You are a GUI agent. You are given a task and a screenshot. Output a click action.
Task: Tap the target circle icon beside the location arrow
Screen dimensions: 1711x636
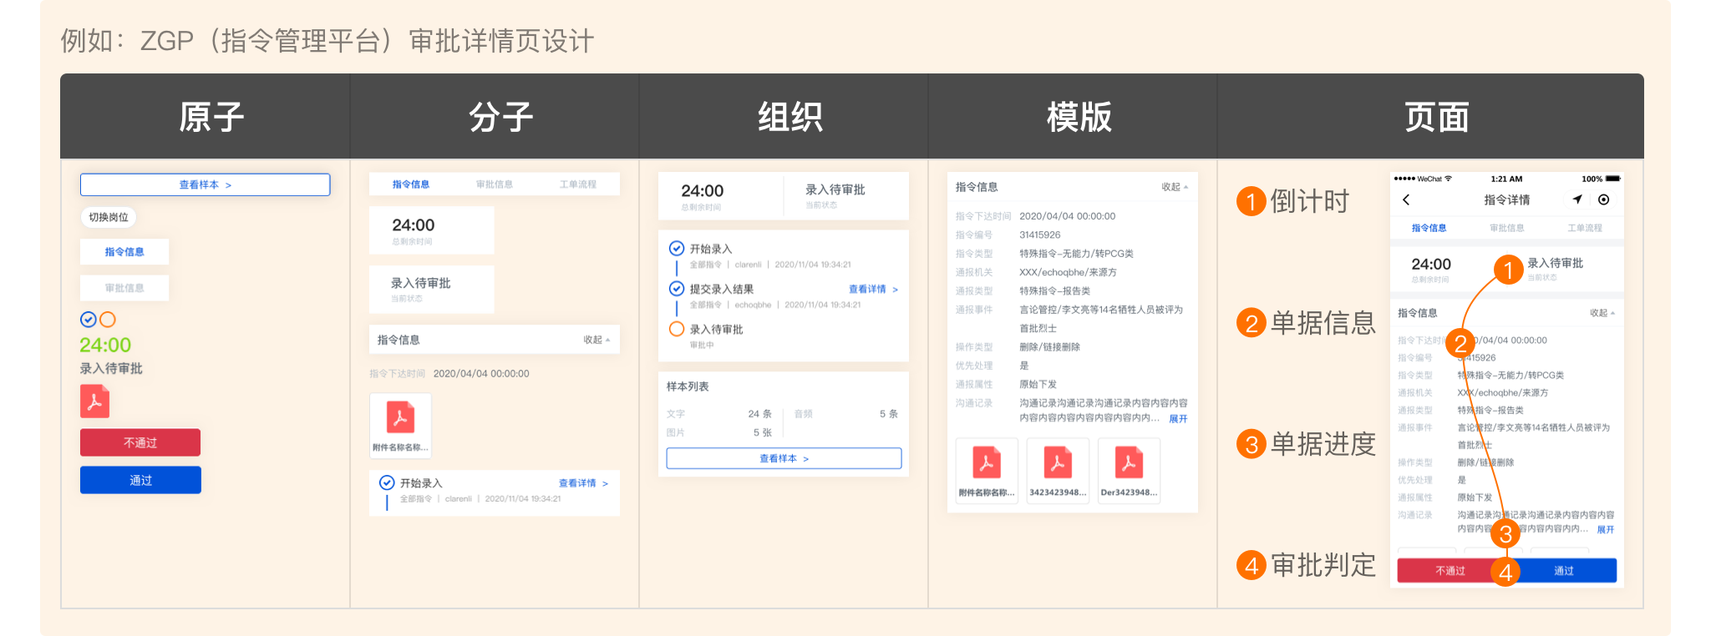1603,199
